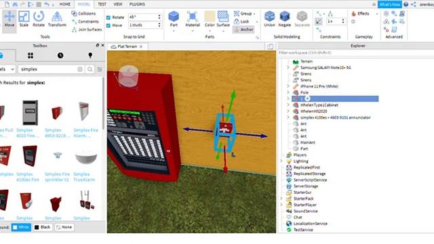This screenshot has height=244, width=434.
Task: Clear the Toolbox search text
Action: pyautogui.click(x=80, y=69)
